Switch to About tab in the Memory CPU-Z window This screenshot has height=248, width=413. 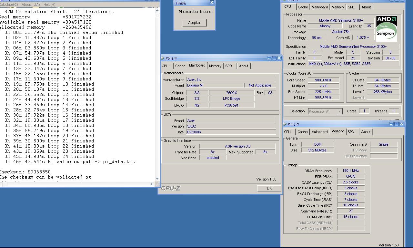[366, 132]
